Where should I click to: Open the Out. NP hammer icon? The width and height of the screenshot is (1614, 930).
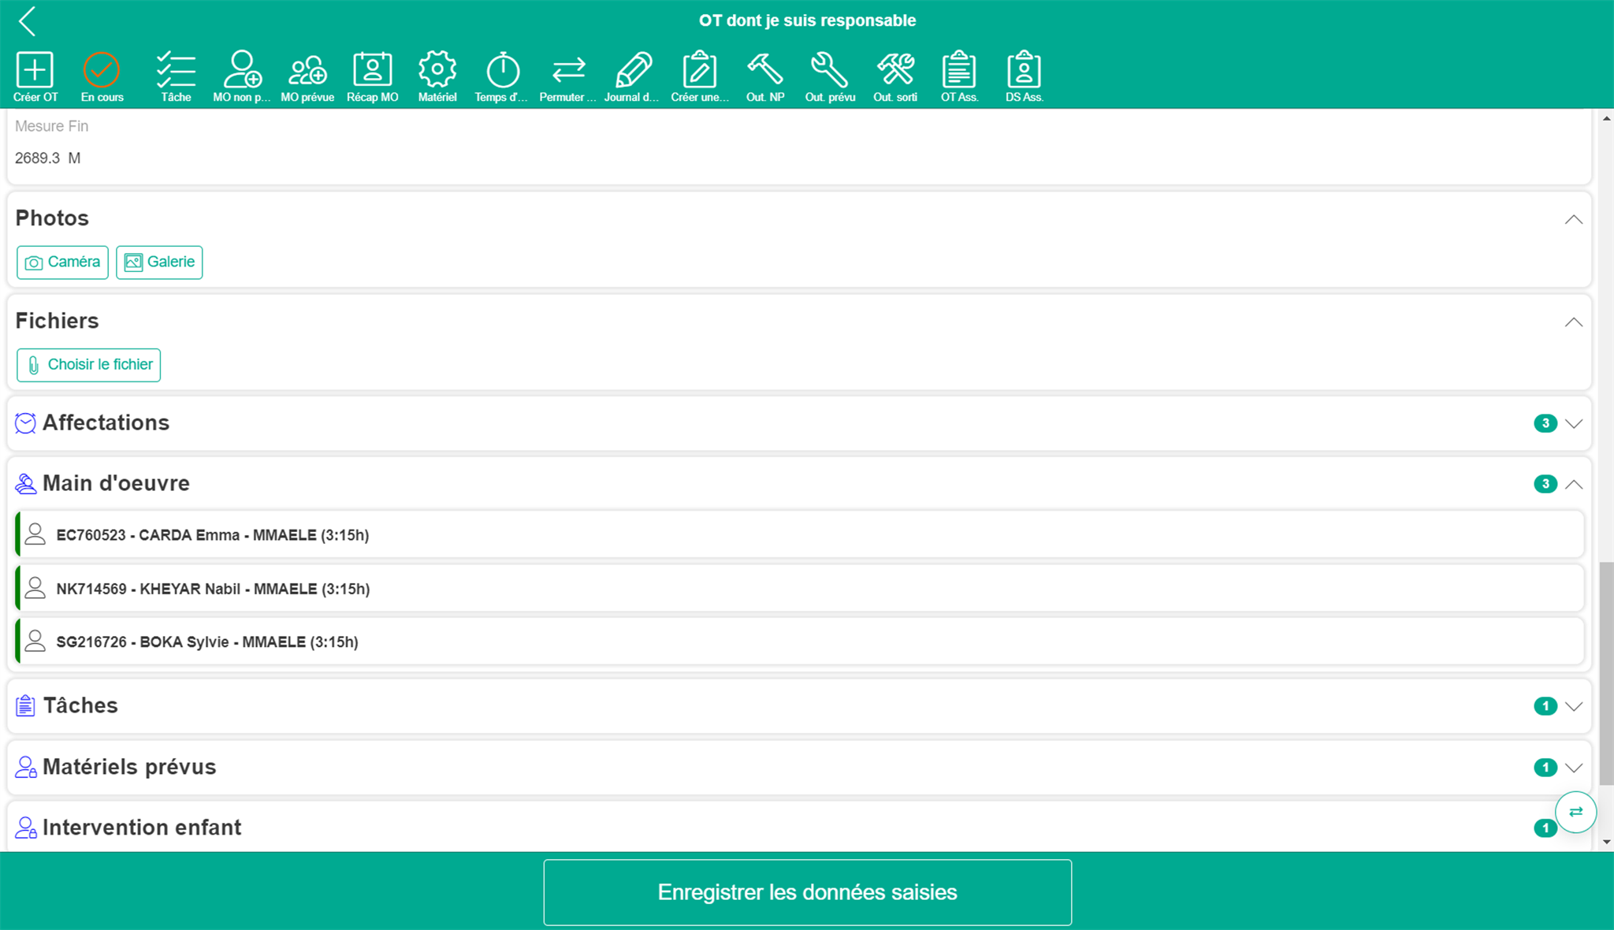pyautogui.click(x=765, y=70)
